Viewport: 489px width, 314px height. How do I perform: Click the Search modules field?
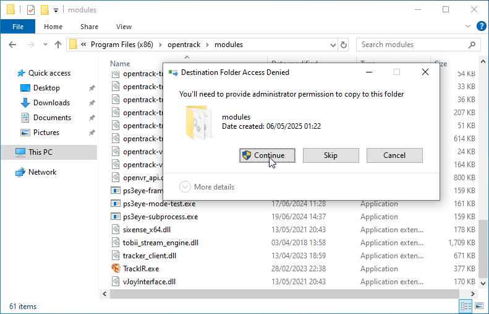pyautogui.click(x=418, y=45)
